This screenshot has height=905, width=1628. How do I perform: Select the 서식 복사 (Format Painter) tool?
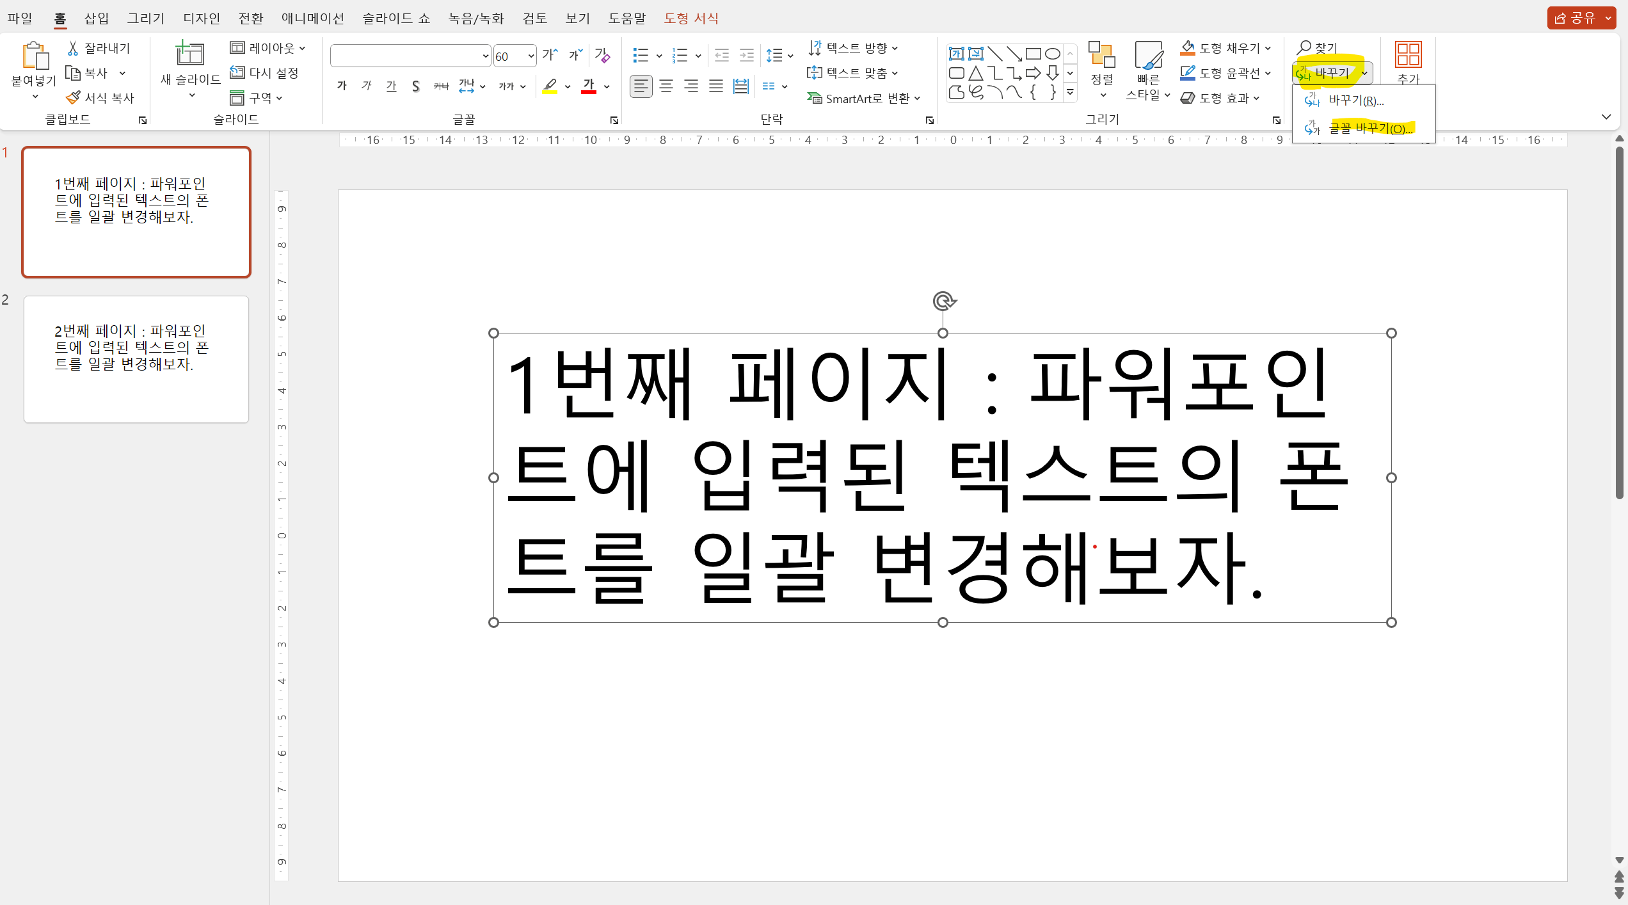pos(100,97)
